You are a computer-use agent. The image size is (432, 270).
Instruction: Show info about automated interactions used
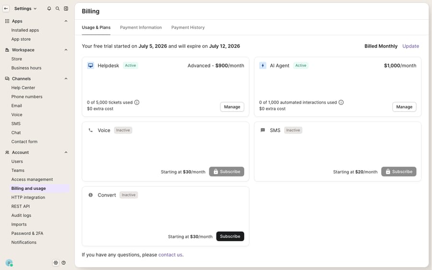tap(341, 102)
